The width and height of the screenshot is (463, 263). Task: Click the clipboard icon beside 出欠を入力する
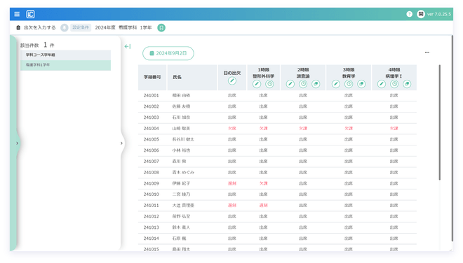click(18, 28)
